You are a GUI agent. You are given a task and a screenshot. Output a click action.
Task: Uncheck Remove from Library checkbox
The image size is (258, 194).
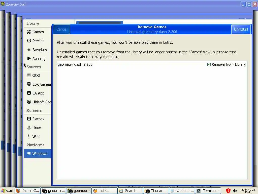209,64
